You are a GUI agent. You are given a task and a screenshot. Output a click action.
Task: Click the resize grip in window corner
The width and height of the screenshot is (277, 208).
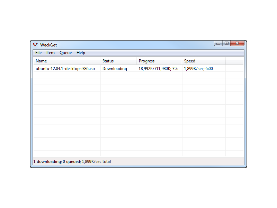coord(242,163)
